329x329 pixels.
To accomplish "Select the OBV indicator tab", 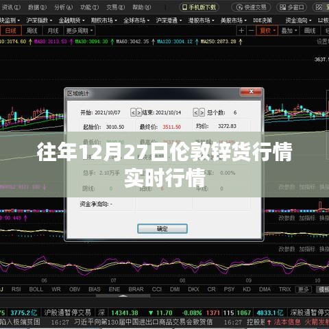I will [x=75, y=289].
